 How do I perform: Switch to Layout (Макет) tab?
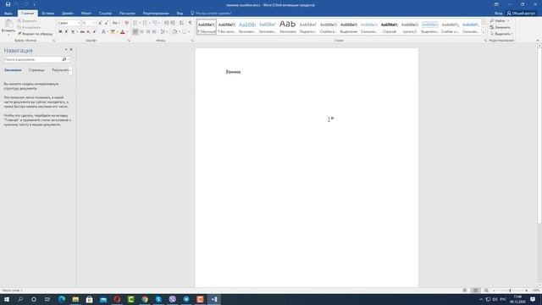click(x=86, y=14)
